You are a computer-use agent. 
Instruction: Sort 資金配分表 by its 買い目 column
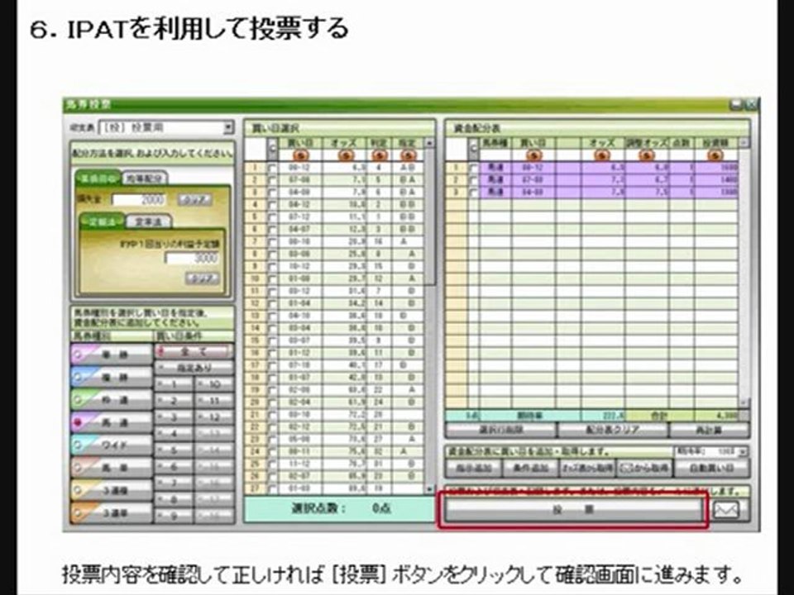pyautogui.click(x=533, y=155)
